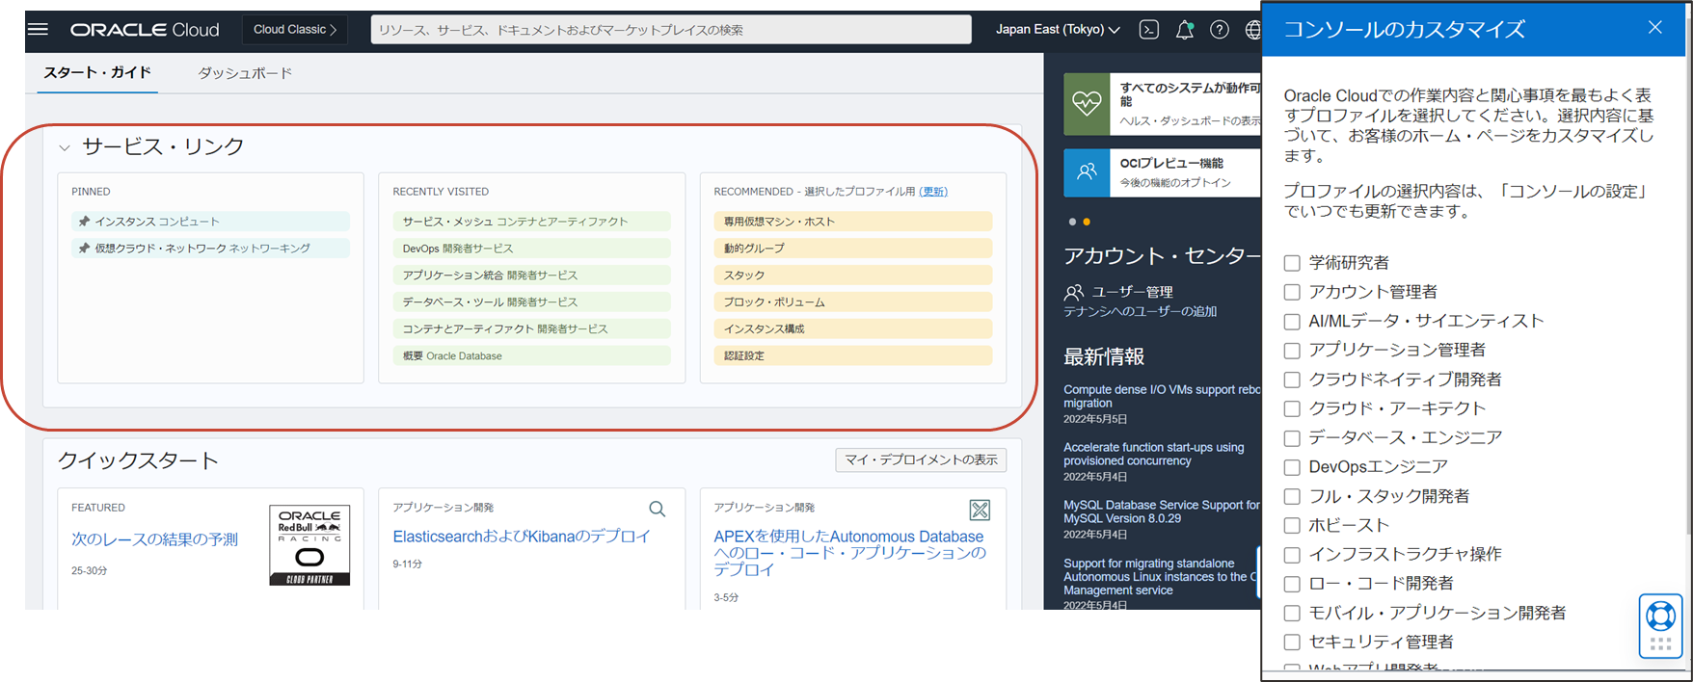The height and width of the screenshot is (682, 1693).
Task: Check the AI/MLデータ・サイエンティスト checkbox
Action: click(1292, 322)
